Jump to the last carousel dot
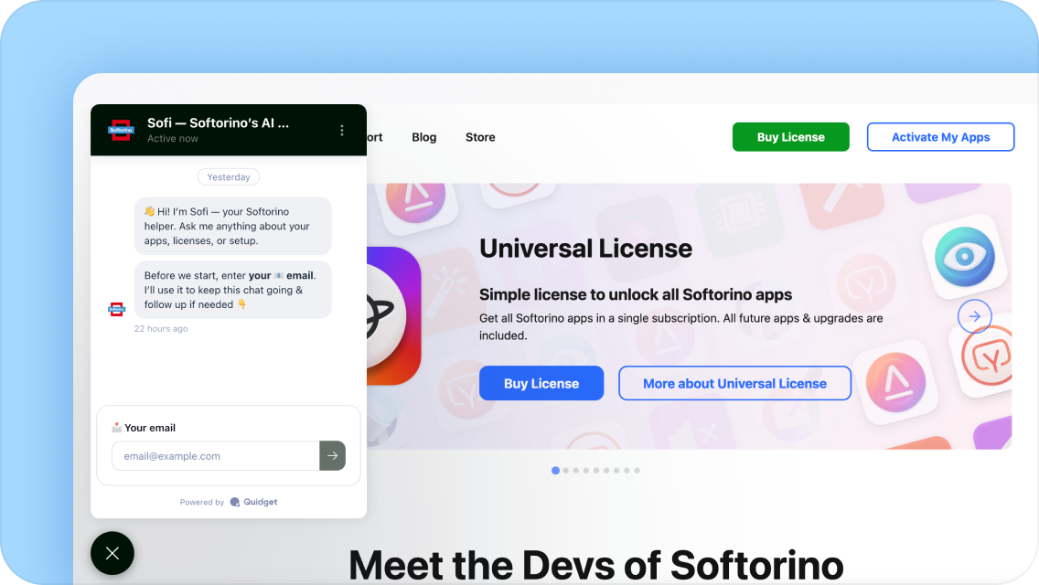Screen dimensions: 1039x585 tap(637, 471)
